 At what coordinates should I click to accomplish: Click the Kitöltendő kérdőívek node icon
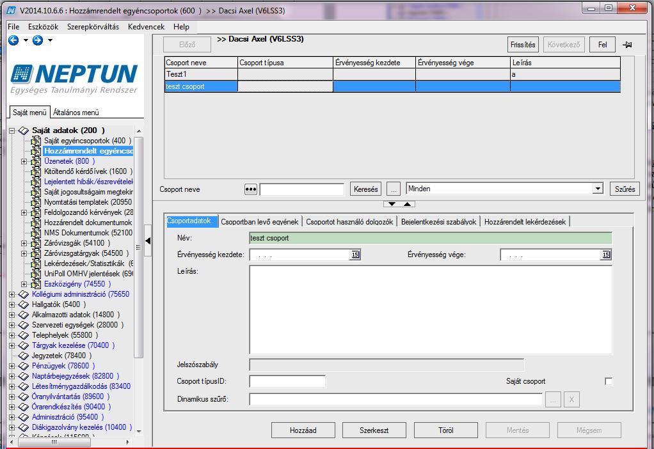tap(36, 171)
